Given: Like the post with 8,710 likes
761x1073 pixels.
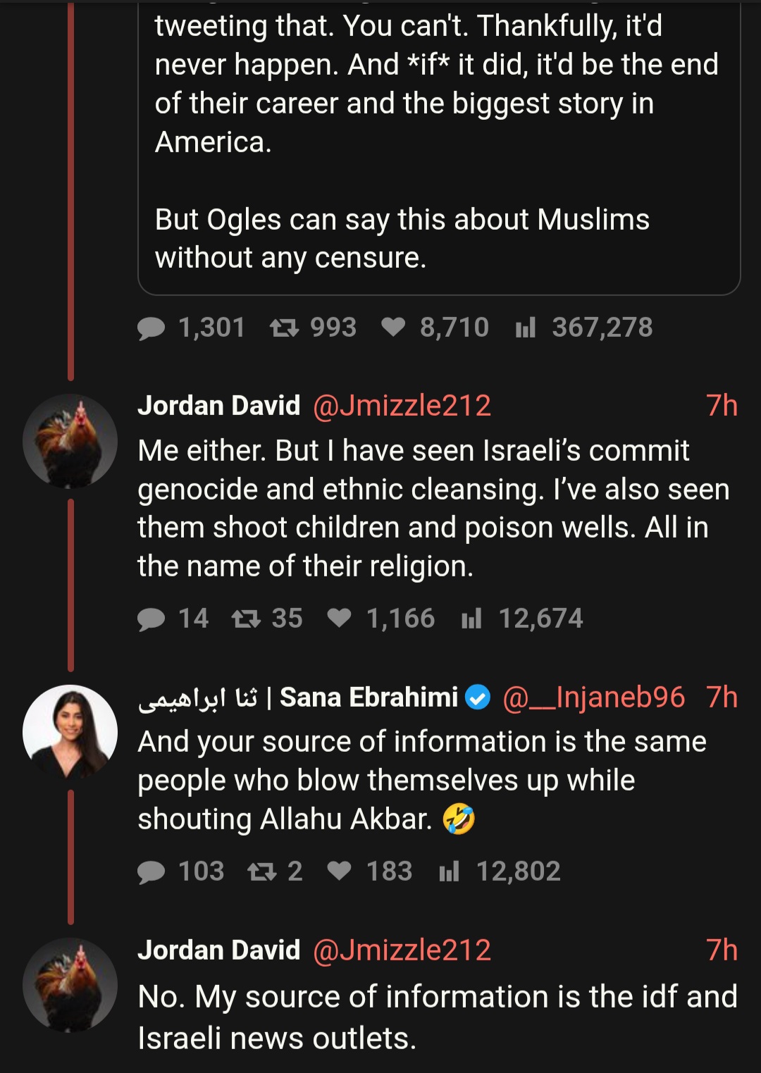Looking at the screenshot, I should pyautogui.click(x=393, y=327).
